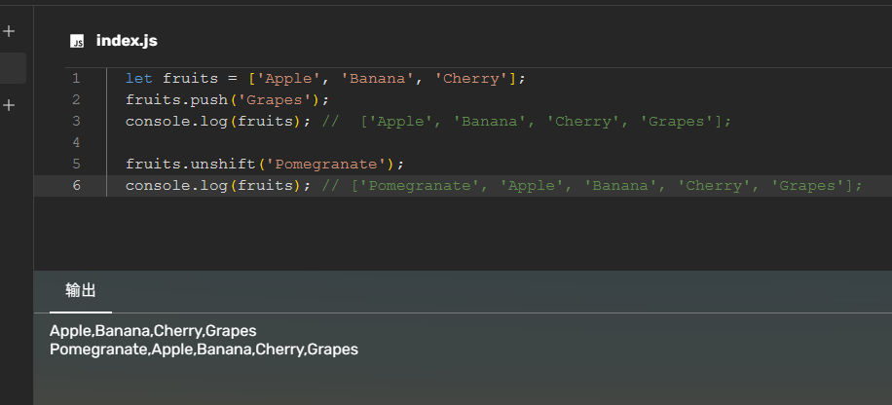Image resolution: width=892 pixels, height=405 pixels.
Task: Click the empty line 4 in the editor
Action: [390, 142]
